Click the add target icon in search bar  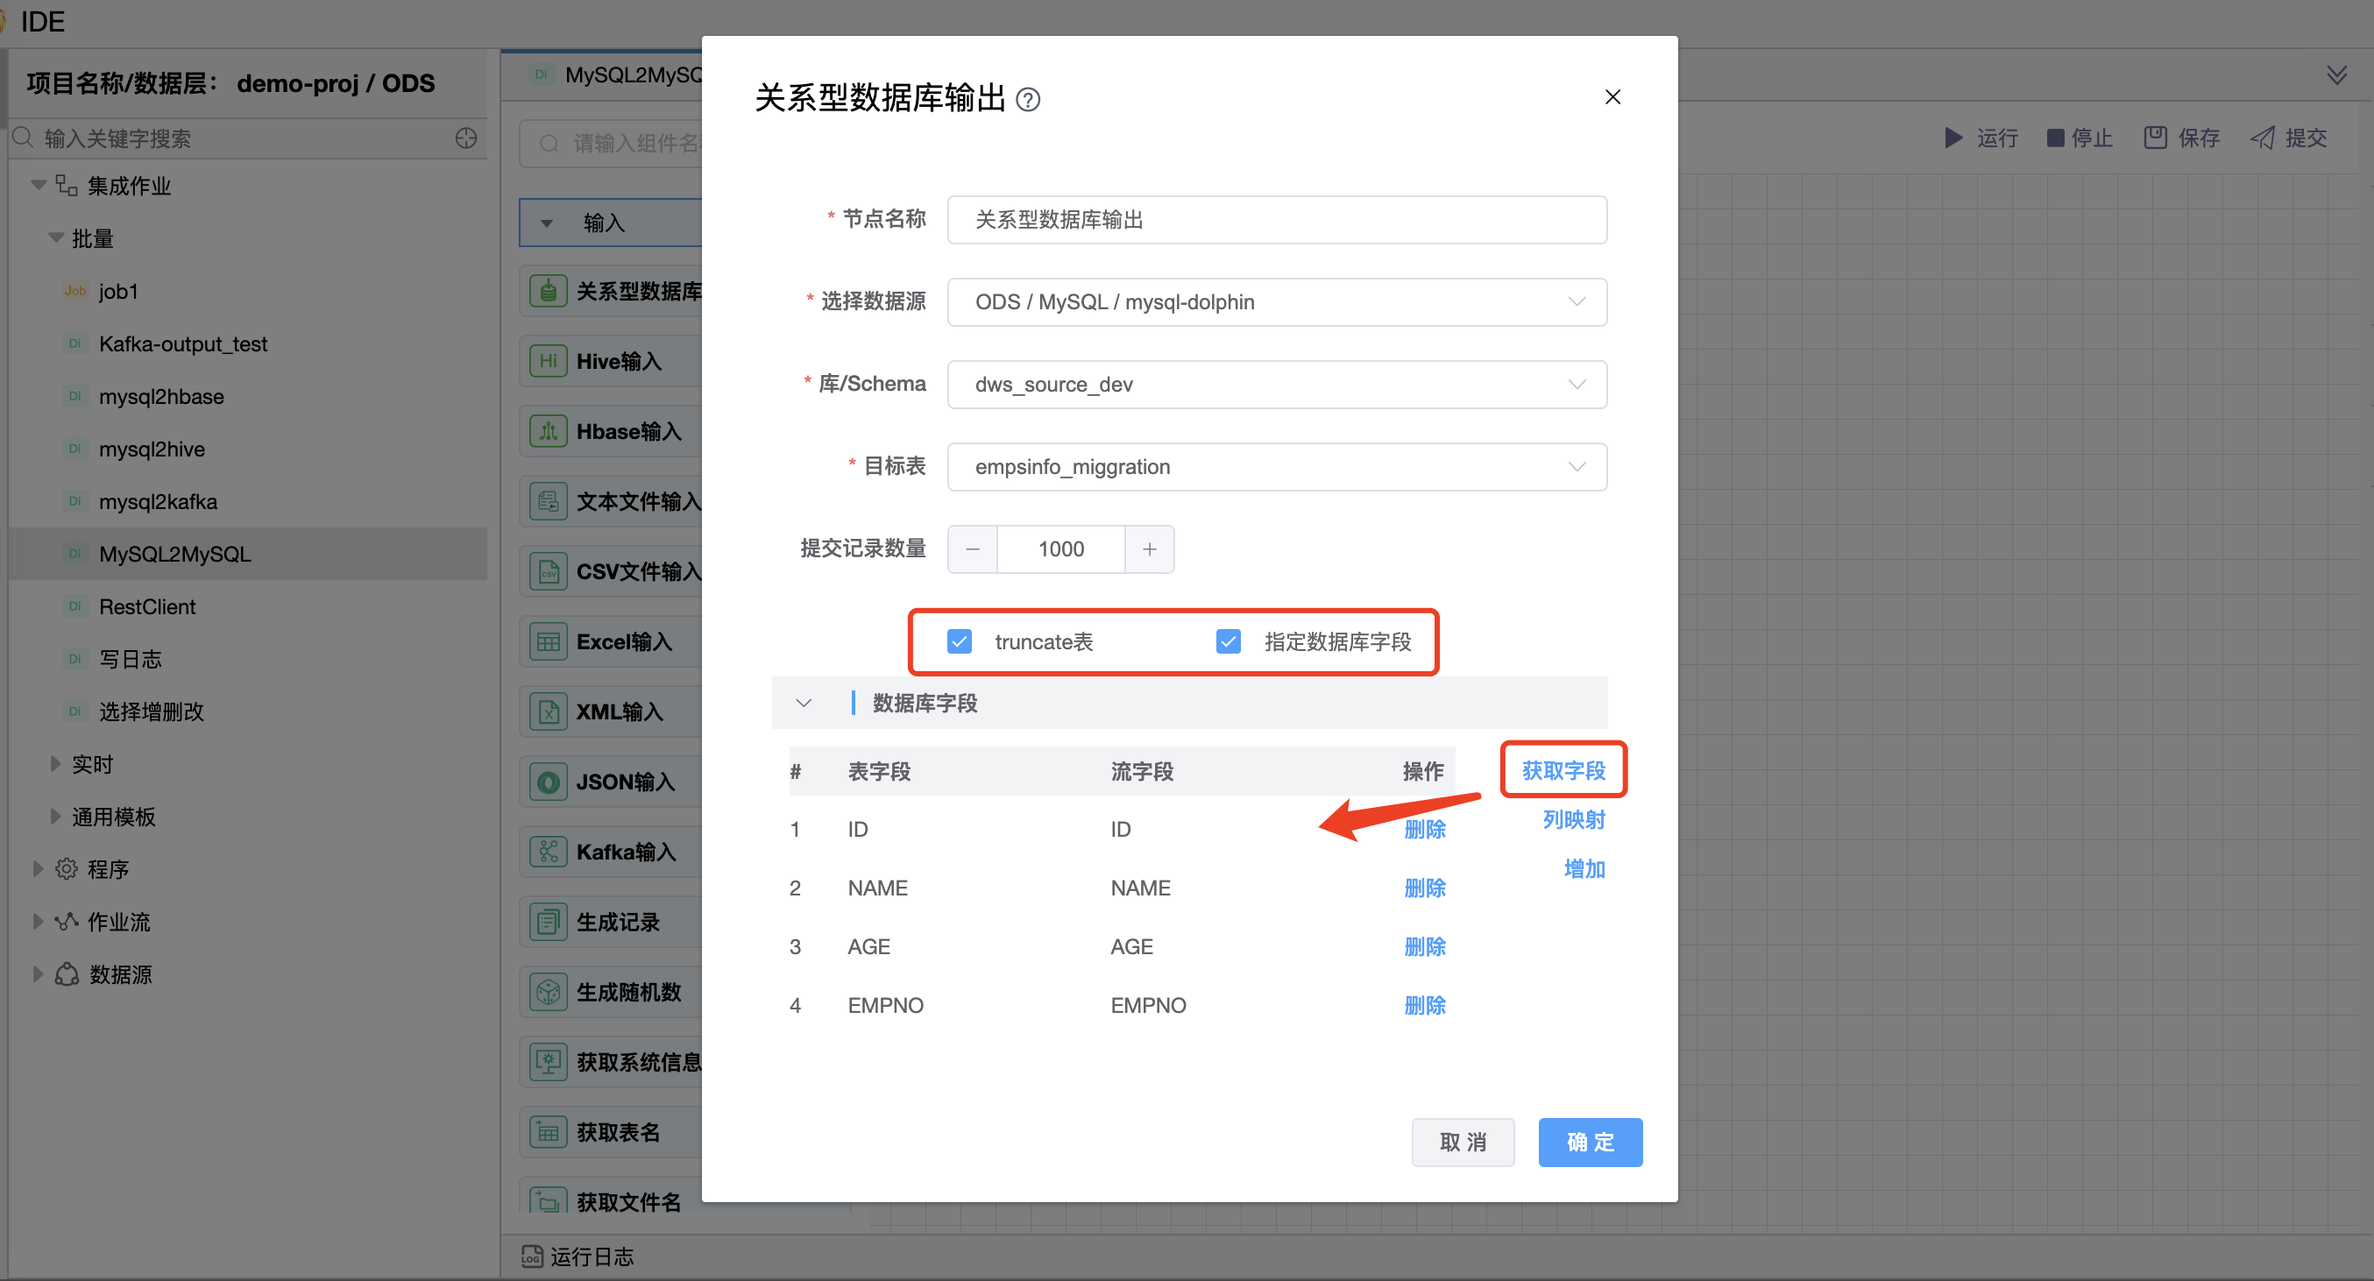pos(466,138)
